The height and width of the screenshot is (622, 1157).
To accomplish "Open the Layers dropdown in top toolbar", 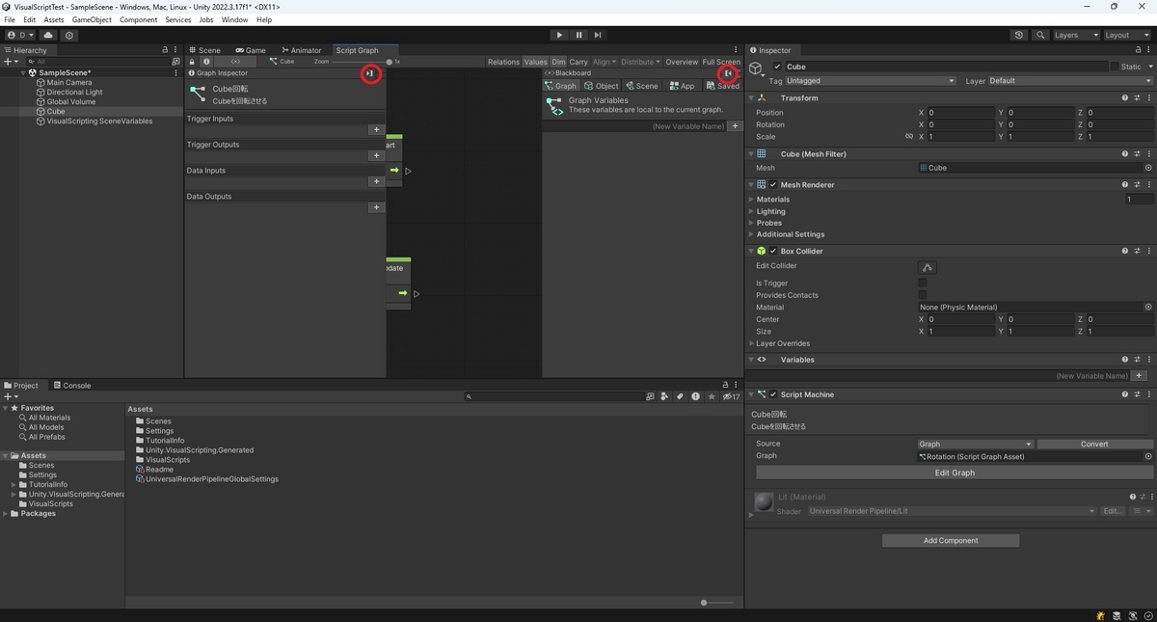I will [1075, 35].
